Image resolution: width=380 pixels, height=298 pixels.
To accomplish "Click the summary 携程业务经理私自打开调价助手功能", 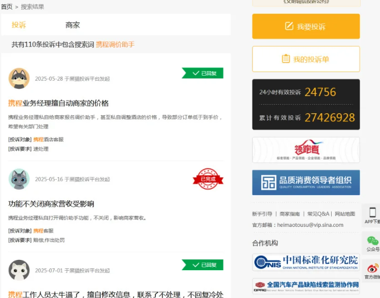I will (77, 218).
